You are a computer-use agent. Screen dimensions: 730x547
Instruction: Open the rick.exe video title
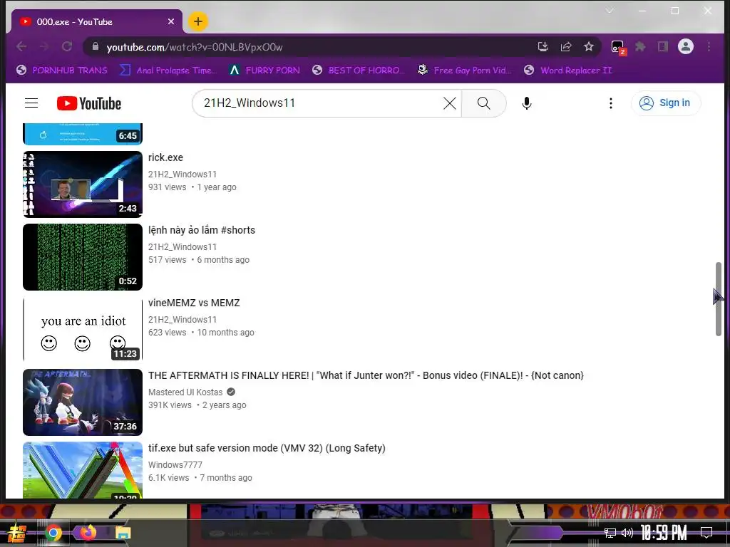click(165, 157)
